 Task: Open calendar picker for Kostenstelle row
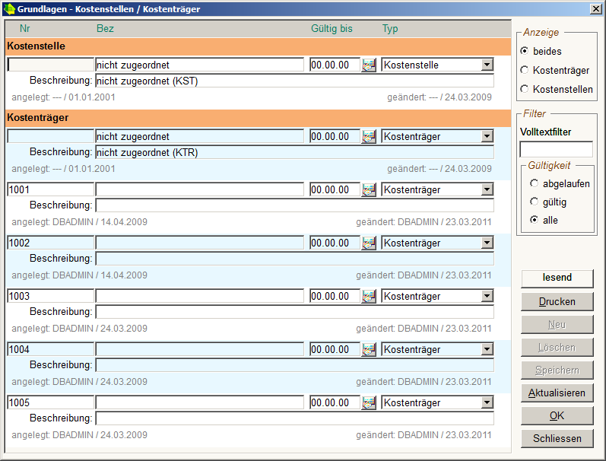(369, 65)
